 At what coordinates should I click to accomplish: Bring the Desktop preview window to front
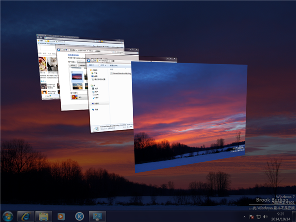pyautogui.click(x=190, y=116)
